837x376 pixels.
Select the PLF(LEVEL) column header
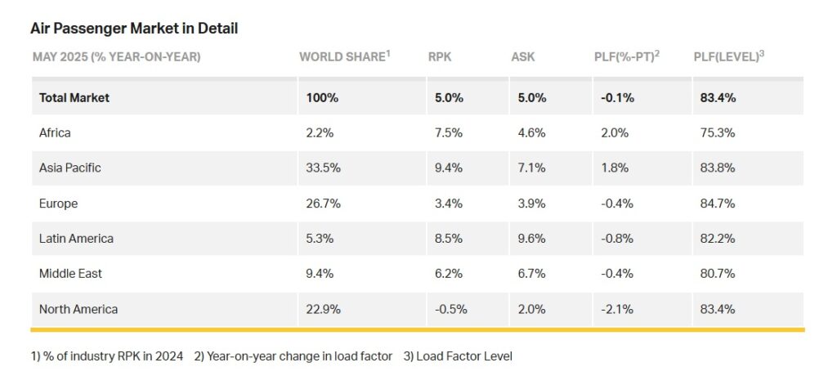[729, 56]
